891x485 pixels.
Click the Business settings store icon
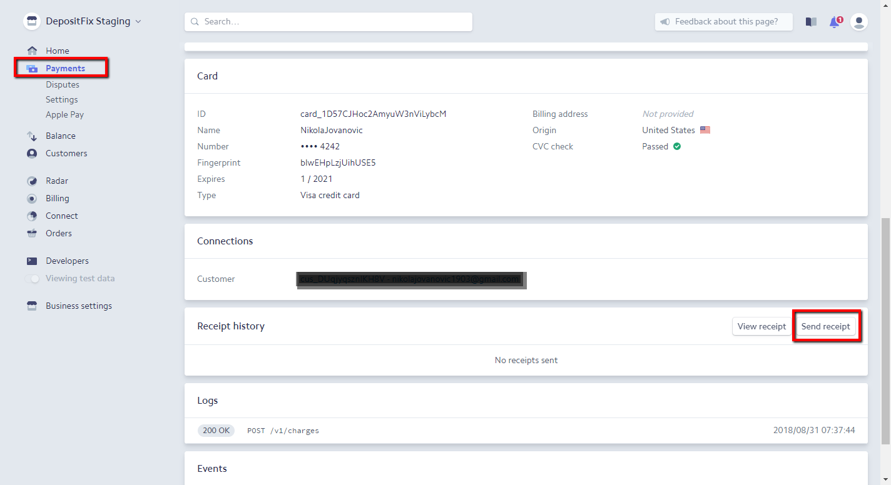pyautogui.click(x=32, y=306)
